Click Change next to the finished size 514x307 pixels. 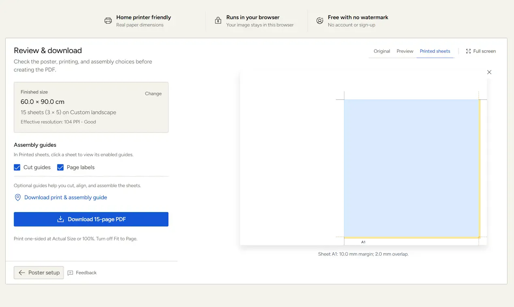(153, 93)
